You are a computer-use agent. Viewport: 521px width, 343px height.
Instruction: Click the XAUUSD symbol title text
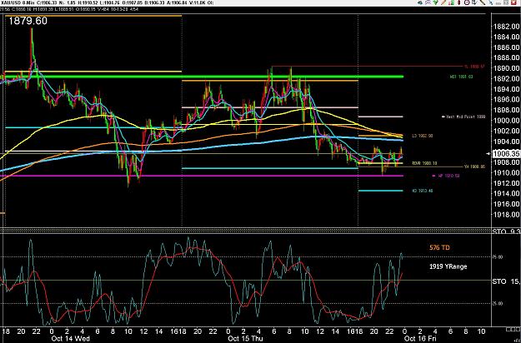pos(9,2)
